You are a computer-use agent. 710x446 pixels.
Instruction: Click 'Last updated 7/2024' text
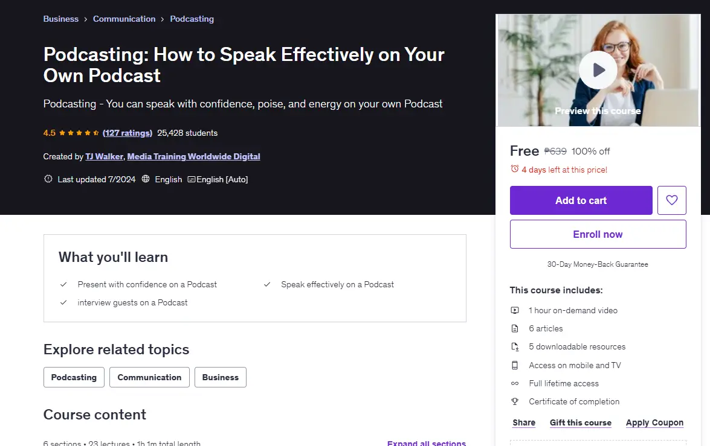pyautogui.click(x=97, y=180)
